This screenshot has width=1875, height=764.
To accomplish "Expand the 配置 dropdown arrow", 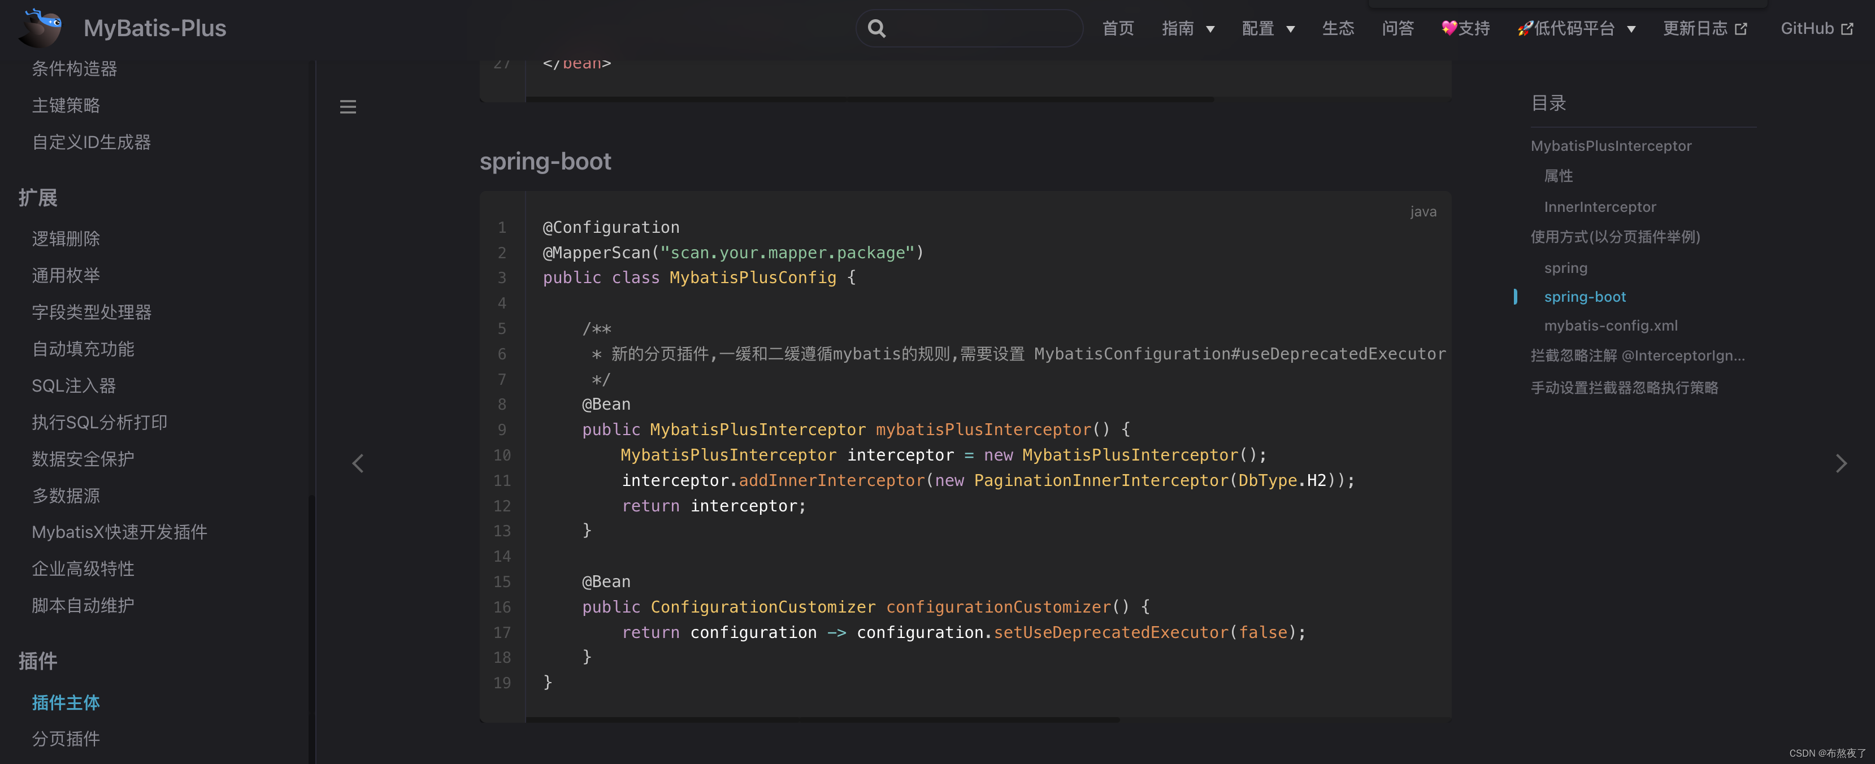I will (x=1291, y=30).
